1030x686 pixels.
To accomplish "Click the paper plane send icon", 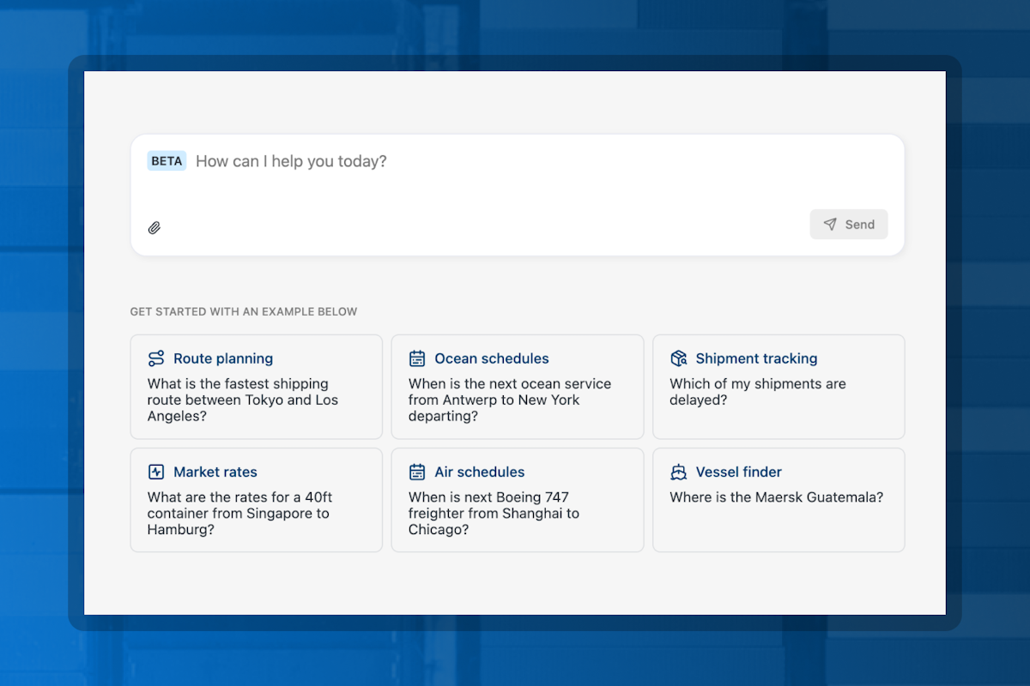I will point(830,224).
